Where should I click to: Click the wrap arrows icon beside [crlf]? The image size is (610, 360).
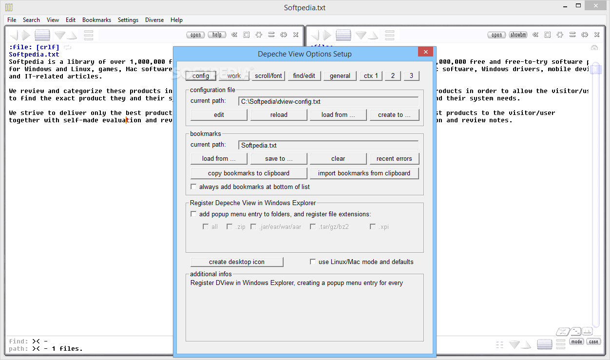[68, 47]
